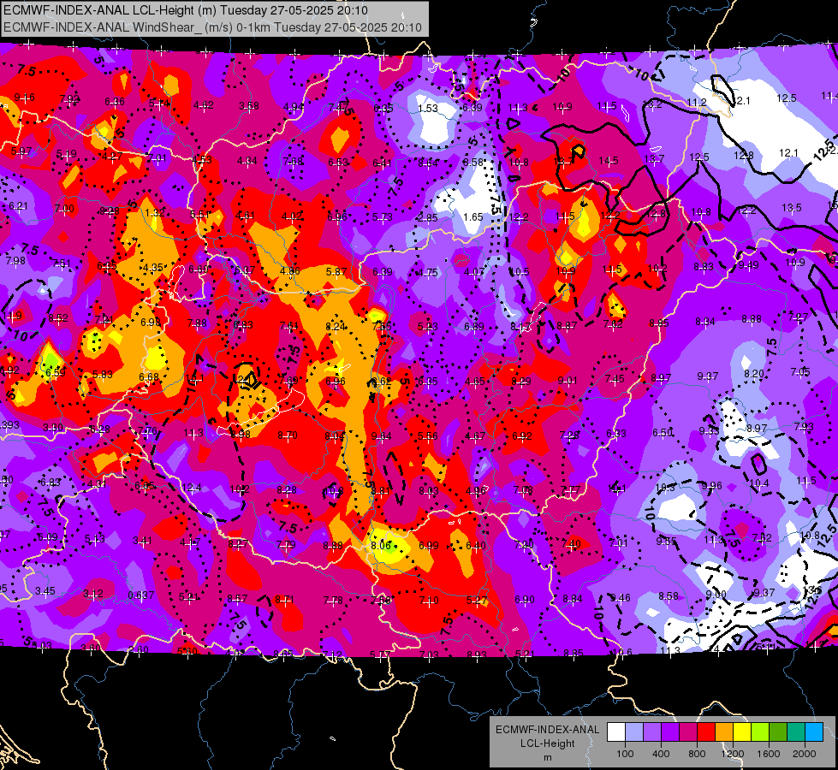This screenshot has height=770, width=838.
Task: Click the wind shear value 9.16
Action: [x=24, y=98]
